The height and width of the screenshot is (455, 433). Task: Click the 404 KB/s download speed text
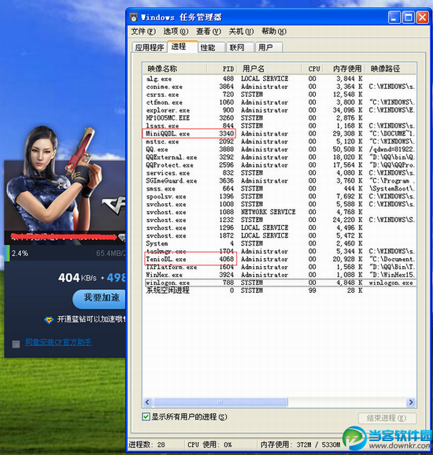click(77, 277)
